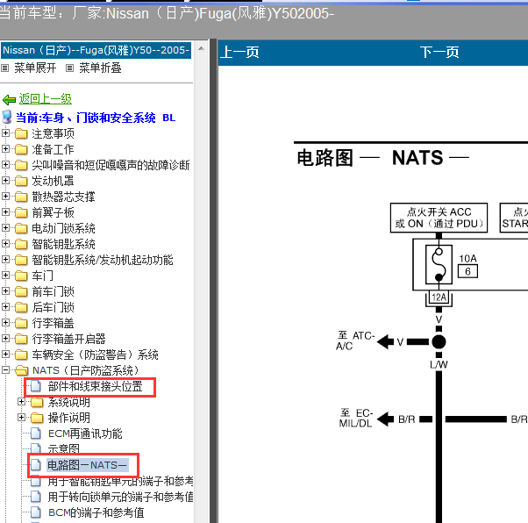Click folder icon for 智能钥匙系统

21,244
